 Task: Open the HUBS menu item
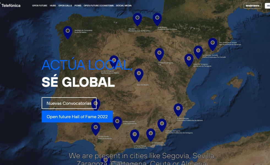(x=53, y=6)
